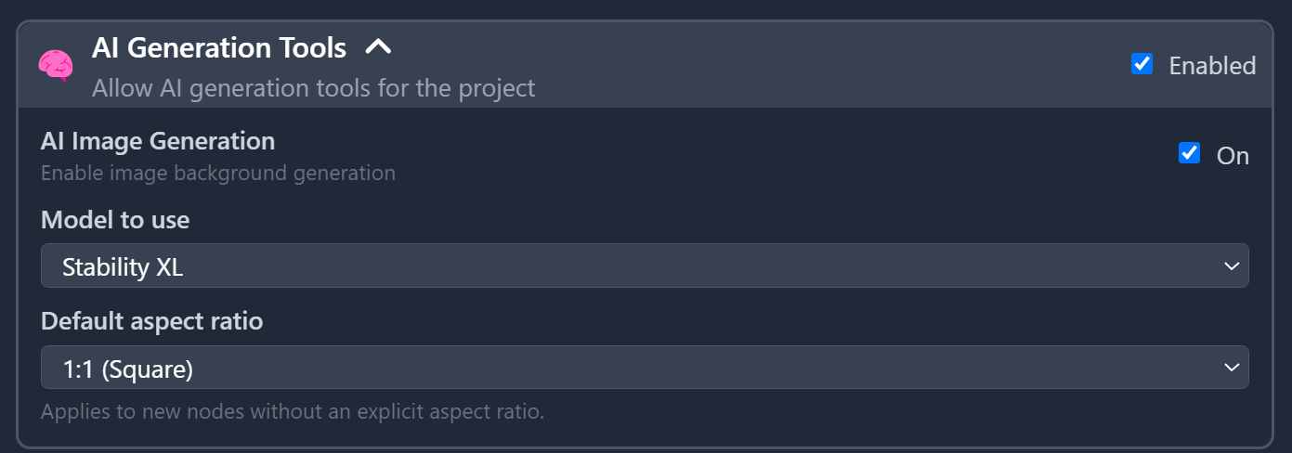Click the Allow AI generation tools subtitle
The image size is (1292, 453).
pos(313,88)
